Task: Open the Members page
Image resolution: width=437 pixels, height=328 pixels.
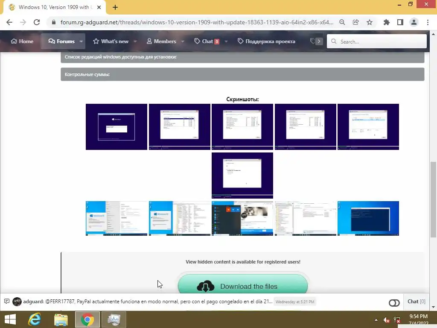Action: coord(161,41)
